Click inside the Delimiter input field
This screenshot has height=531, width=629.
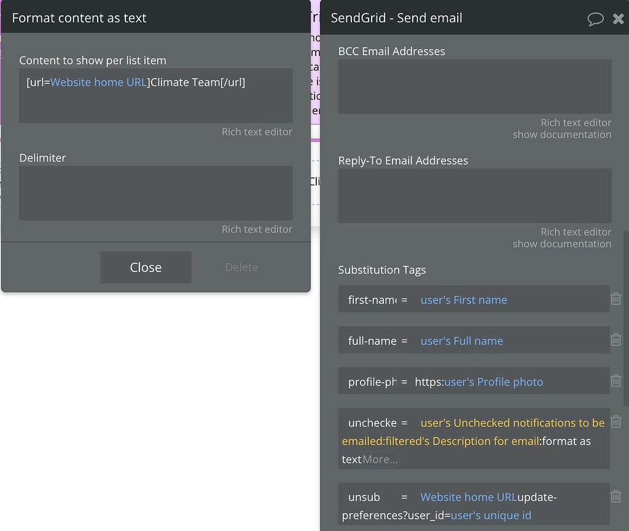[155, 193]
